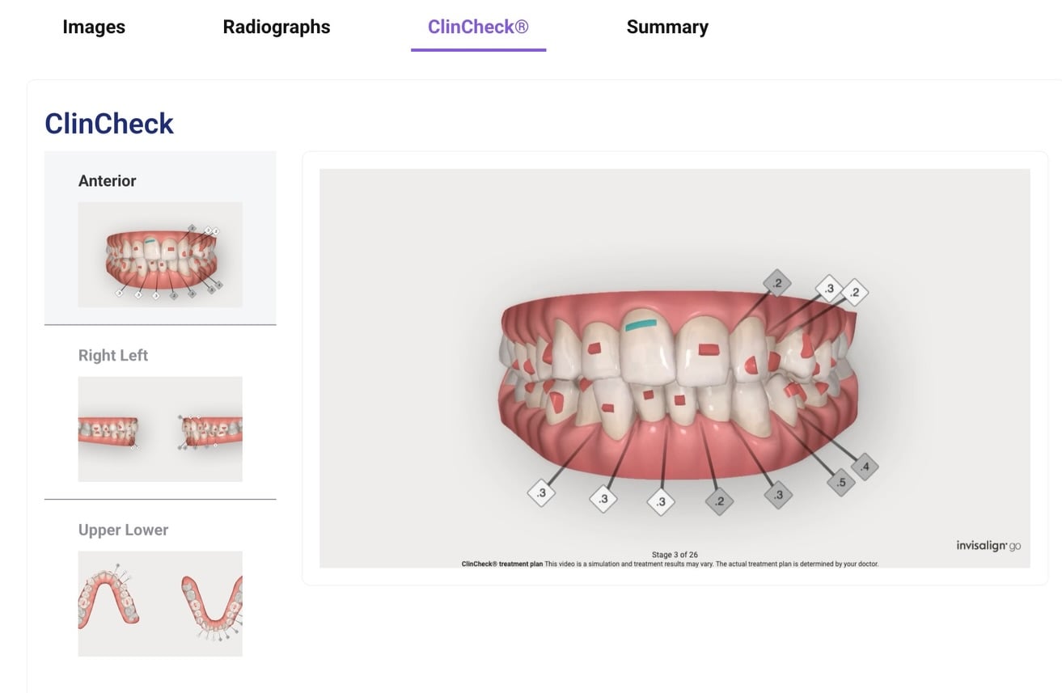1062x693 pixels.
Task: Click the dark .2 marker at top
Action: pos(777,283)
